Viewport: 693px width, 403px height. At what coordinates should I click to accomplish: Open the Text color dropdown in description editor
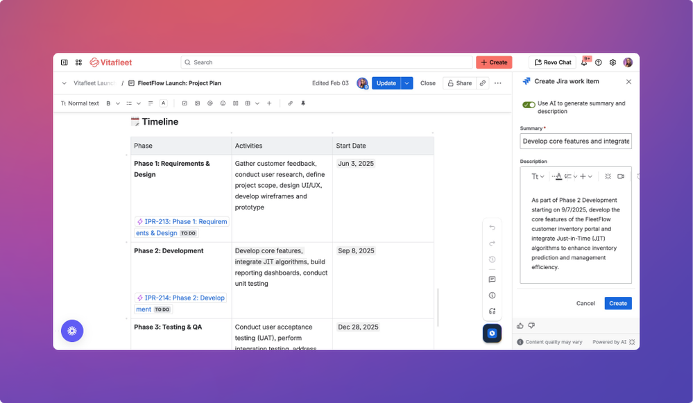click(558, 175)
